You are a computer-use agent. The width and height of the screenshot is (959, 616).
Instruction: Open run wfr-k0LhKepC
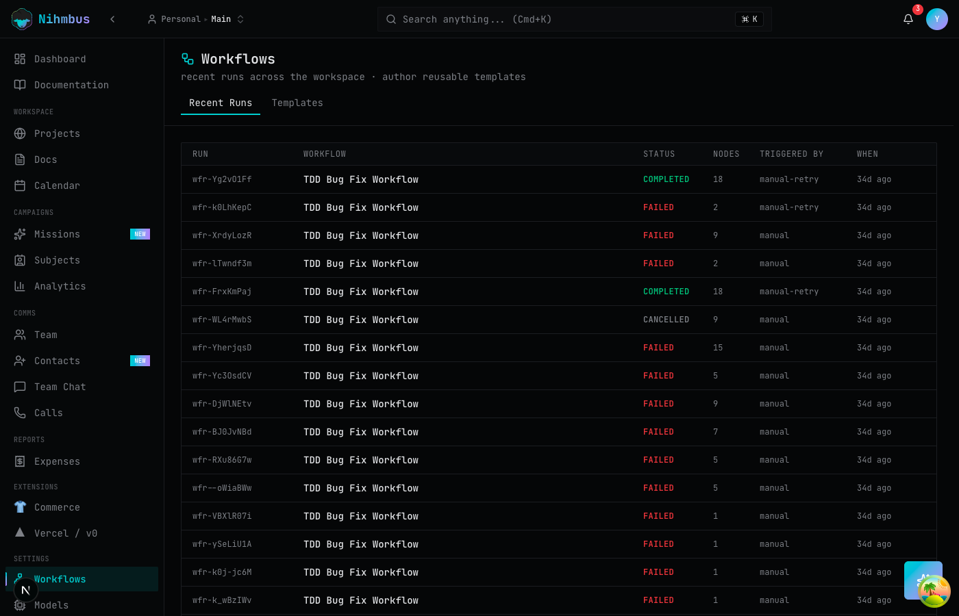(x=558, y=207)
